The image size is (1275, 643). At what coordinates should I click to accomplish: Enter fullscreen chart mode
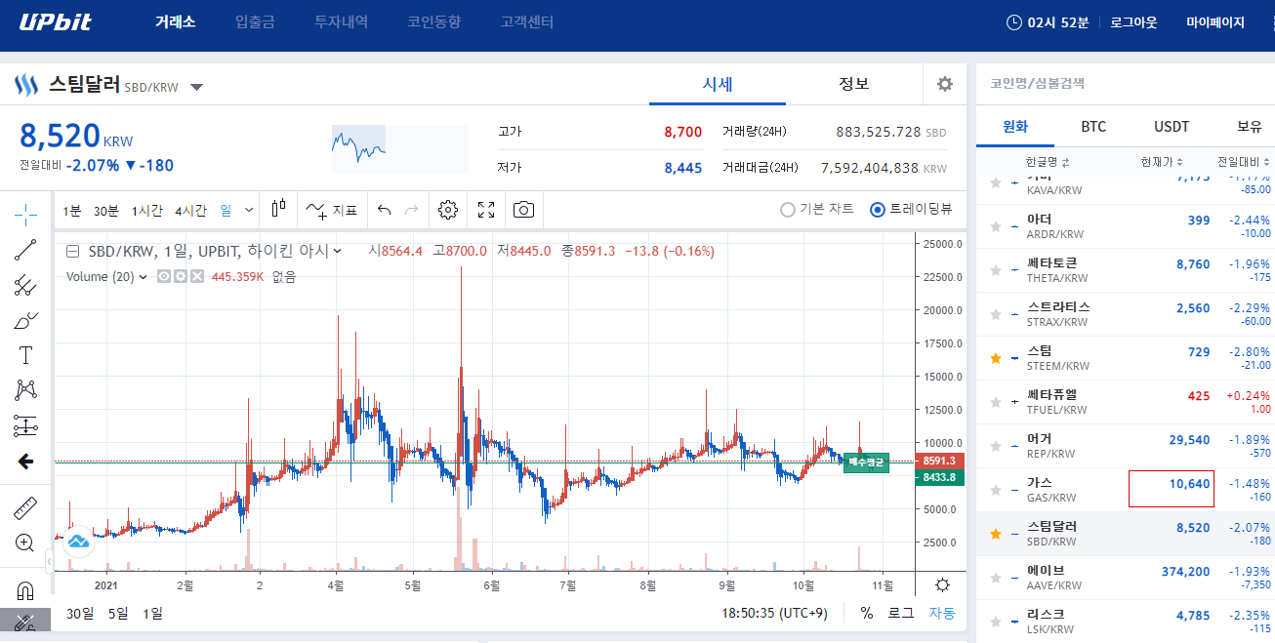(486, 210)
